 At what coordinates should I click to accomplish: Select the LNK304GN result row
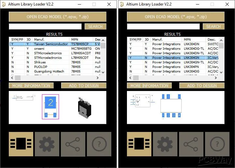173,58
